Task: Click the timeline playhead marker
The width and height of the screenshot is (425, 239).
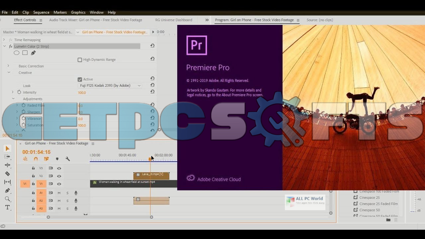Action: (x=150, y=159)
